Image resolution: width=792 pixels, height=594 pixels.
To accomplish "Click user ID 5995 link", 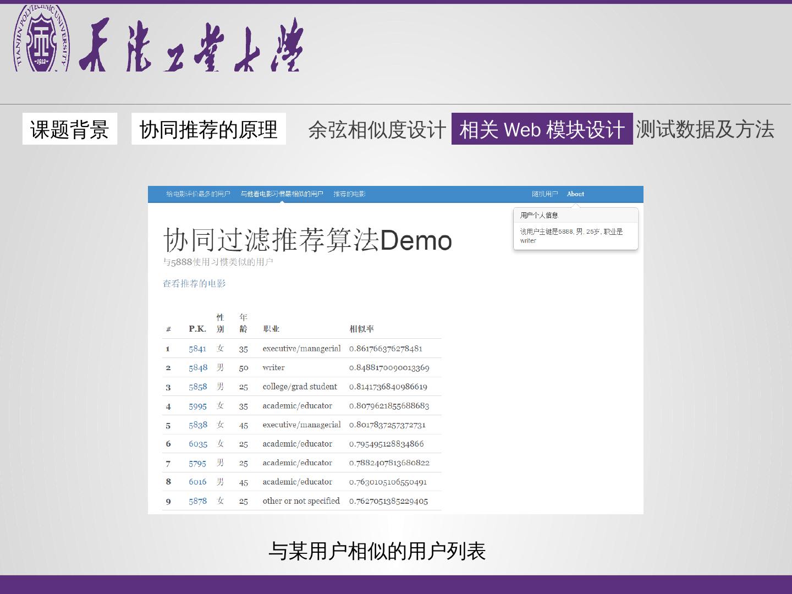I will [198, 406].
